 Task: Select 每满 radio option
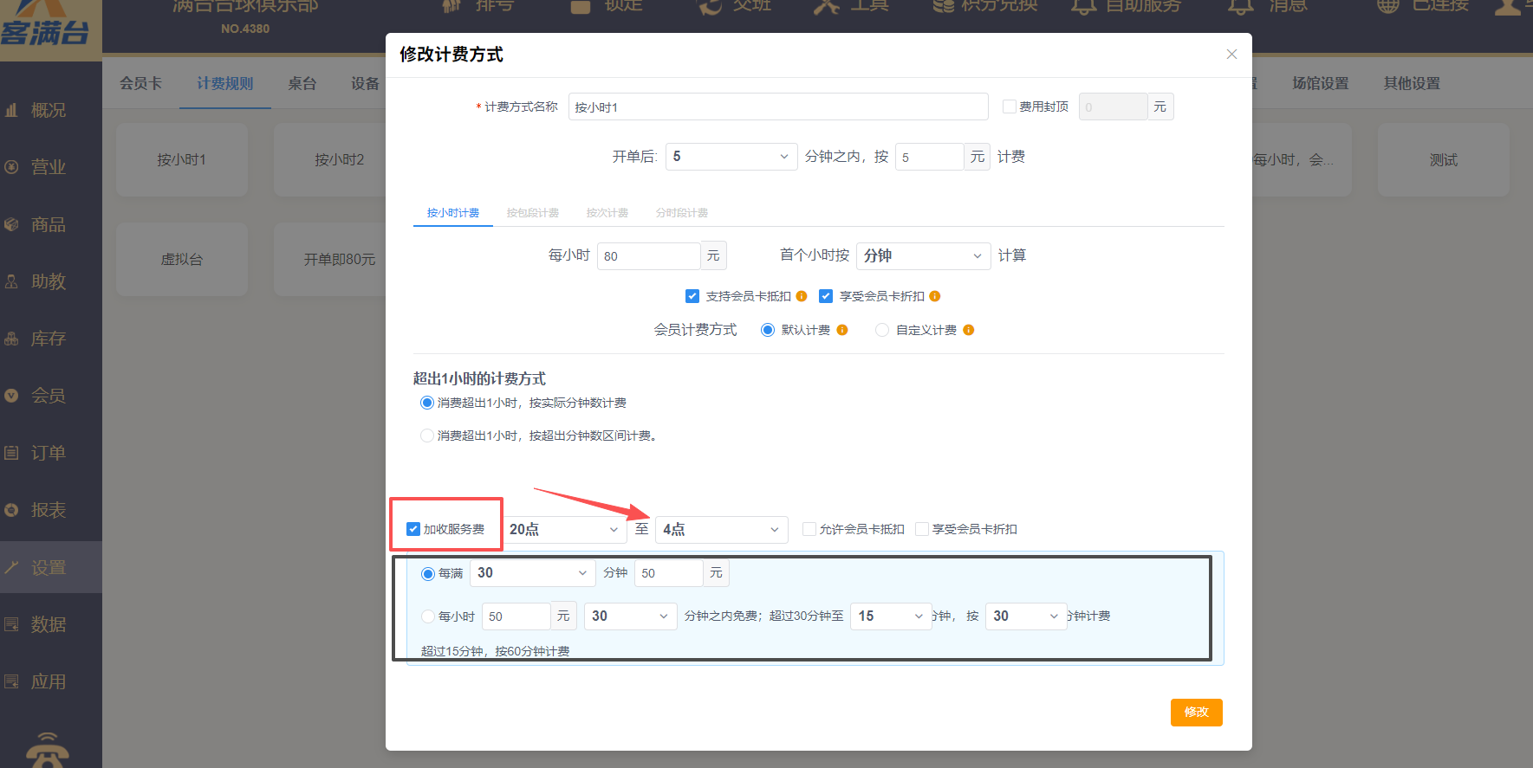click(428, 573)
